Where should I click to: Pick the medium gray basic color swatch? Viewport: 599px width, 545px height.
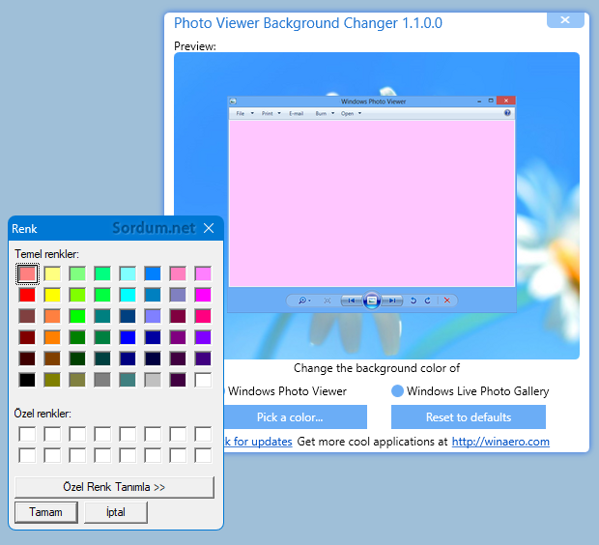point(102,381)
